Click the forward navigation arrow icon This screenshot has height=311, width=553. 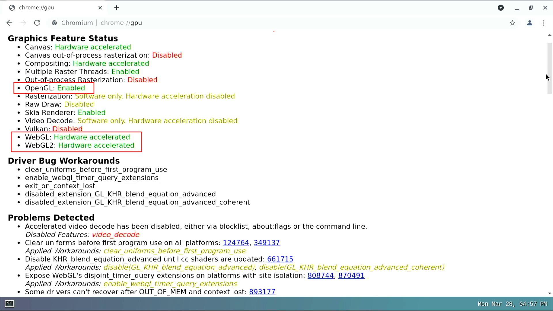23,23
